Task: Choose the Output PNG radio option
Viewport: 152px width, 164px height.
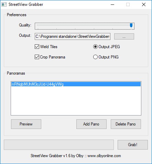Action: (95, 57)
